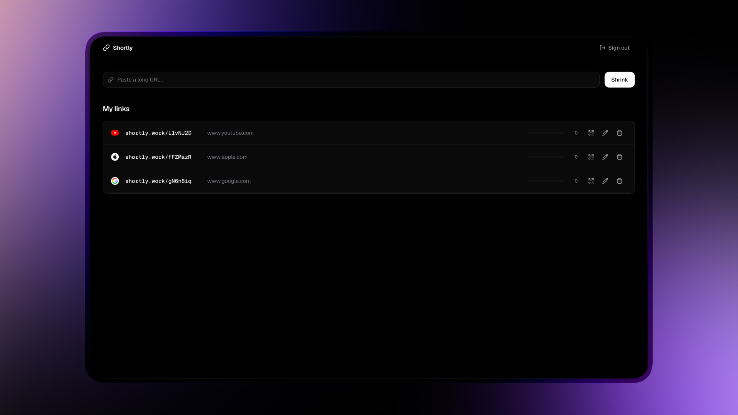Open short link shortly.work/fFZMazR
This screenshot has width=738, height=415.
pos(158,157)
